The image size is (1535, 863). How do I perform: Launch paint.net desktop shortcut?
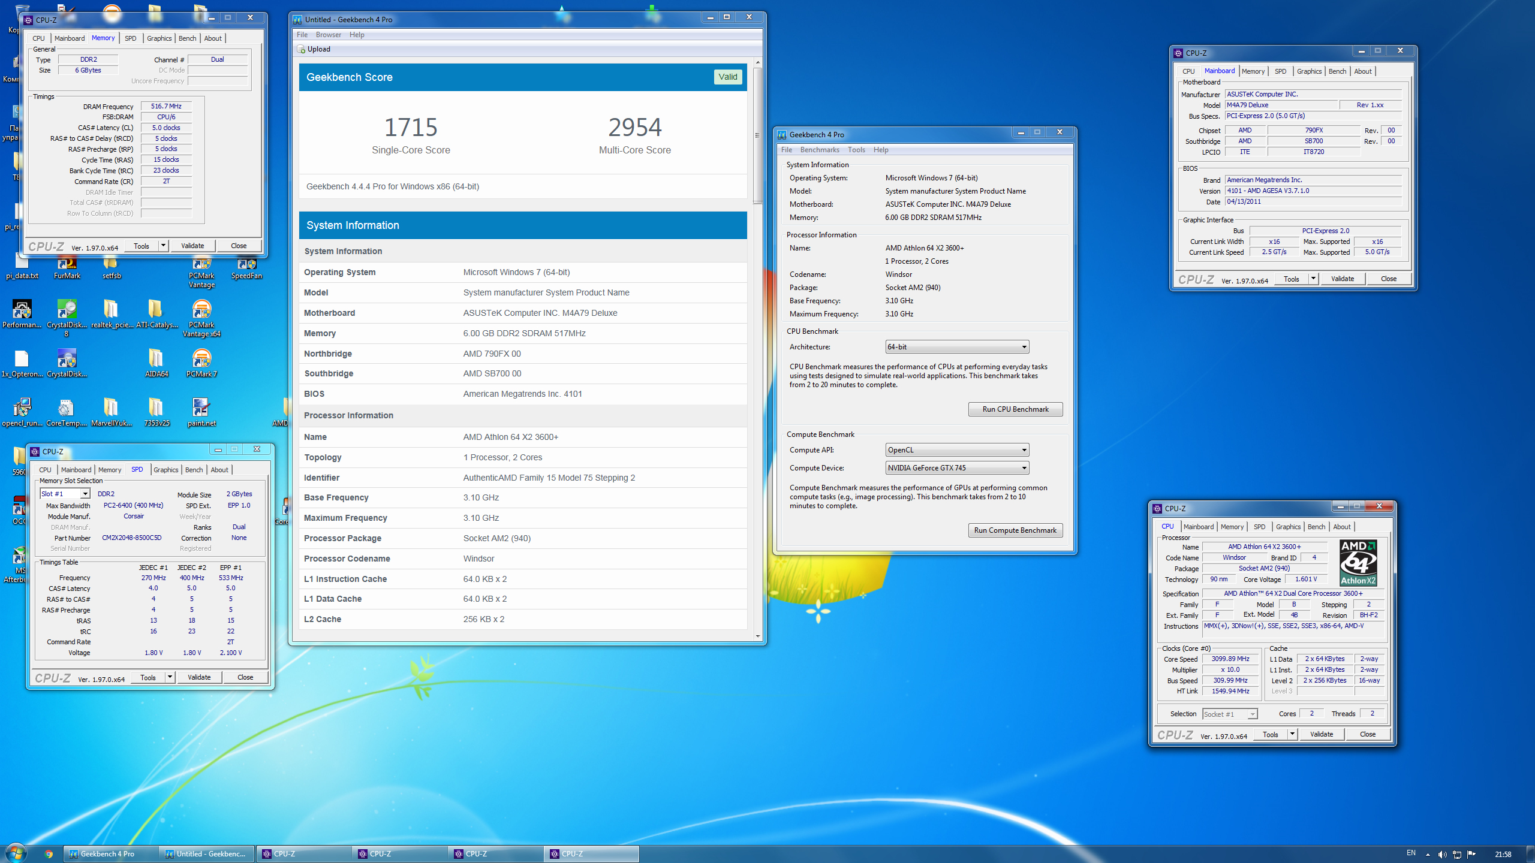201,412
